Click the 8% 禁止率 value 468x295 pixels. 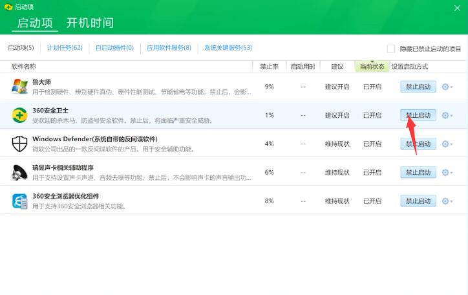click(269, 201)
